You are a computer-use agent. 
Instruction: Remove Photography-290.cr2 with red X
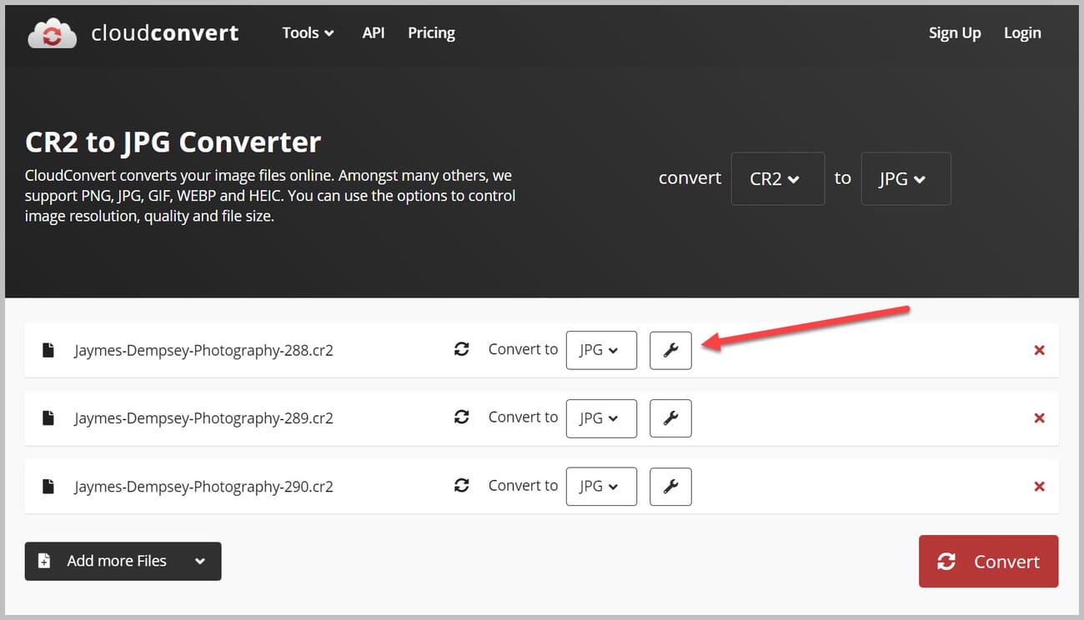coord(1039,487)
